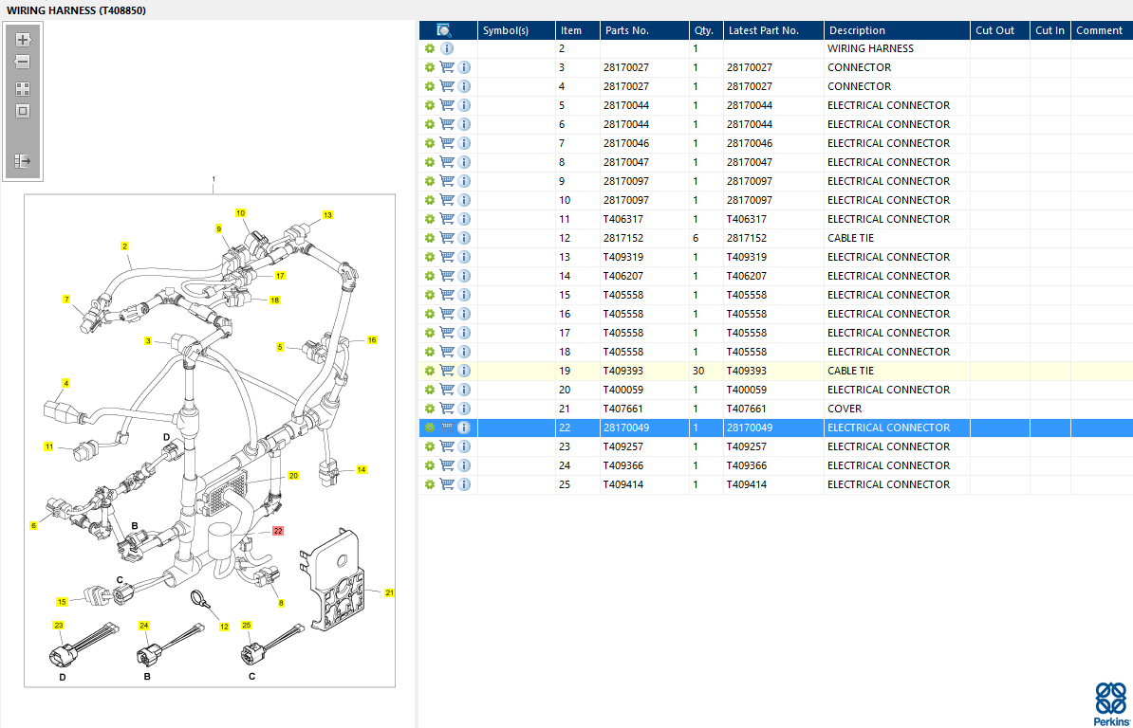Viewport: 1133px width, 728px height.
Task: Open info icon for item 2 wiring harness
Action: tap(447, 48)
